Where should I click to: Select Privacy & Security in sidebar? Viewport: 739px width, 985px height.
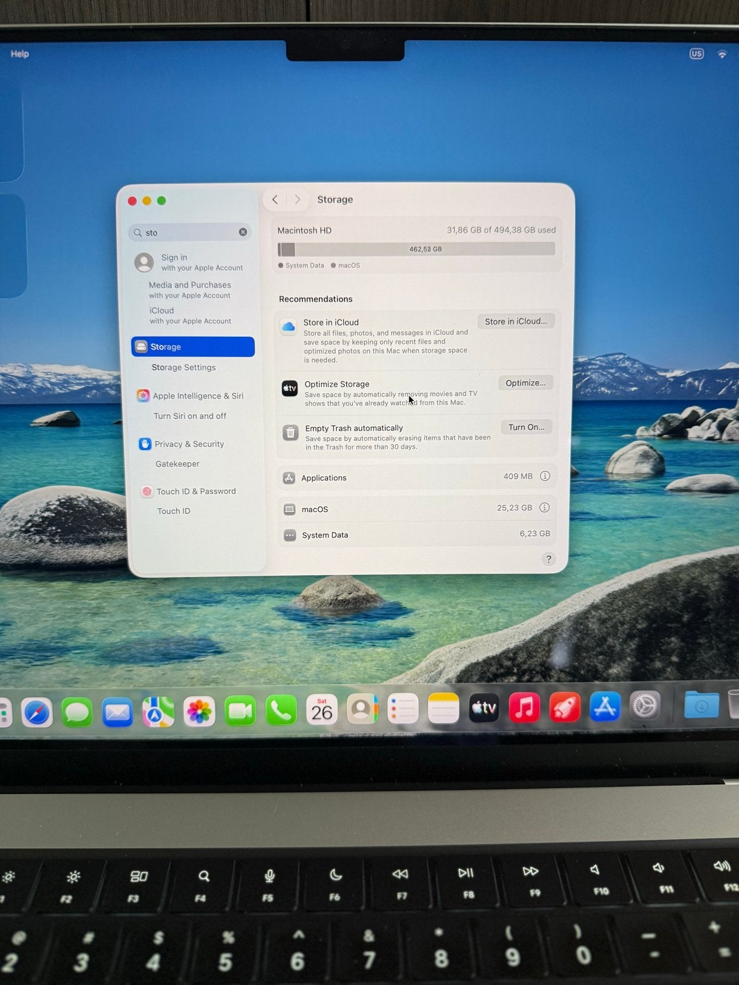coord(182,444)
